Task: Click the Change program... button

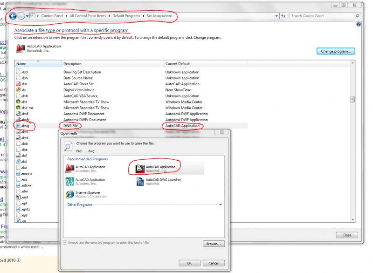Action: 336,51
